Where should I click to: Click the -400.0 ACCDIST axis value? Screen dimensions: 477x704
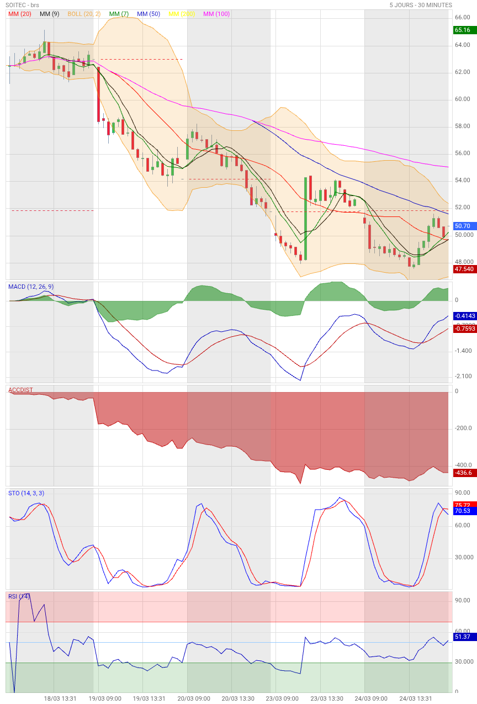tap(464, 465)
